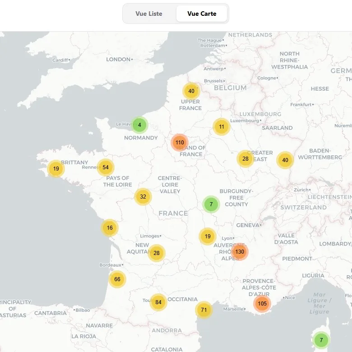Select the Vue Carte tab
The height and width of the screenshot is (352, 352).
(202, 14)
